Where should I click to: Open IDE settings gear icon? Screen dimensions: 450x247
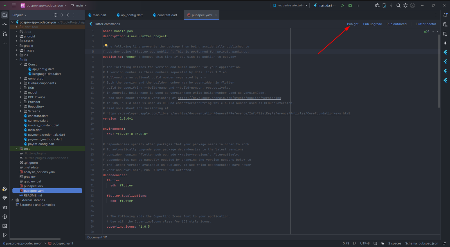[405, 5]
